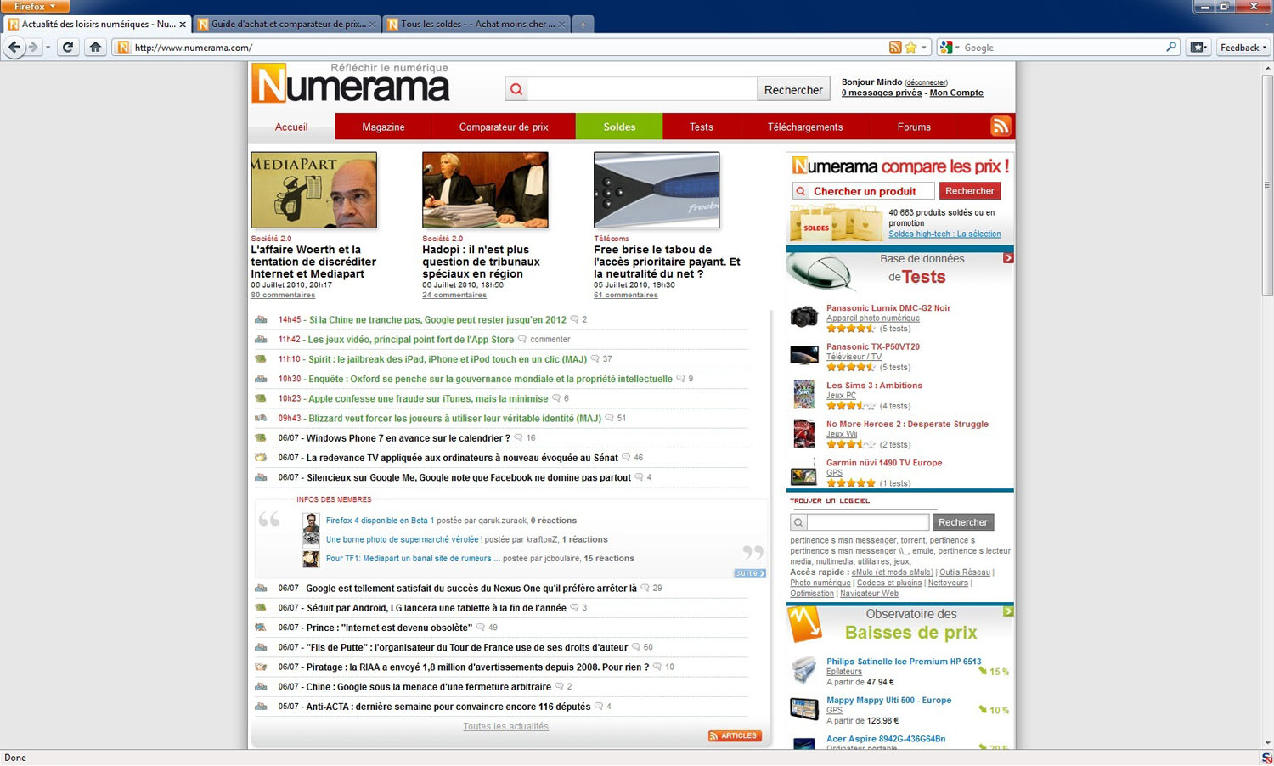The image size is (1274, 766).
Task: Open the Téléchargements menu item
Action: tap(805, 127)
